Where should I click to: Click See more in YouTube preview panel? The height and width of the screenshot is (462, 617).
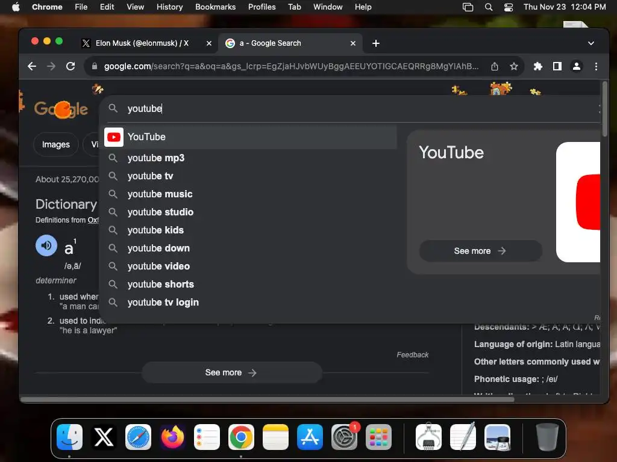tap(480, 251)
